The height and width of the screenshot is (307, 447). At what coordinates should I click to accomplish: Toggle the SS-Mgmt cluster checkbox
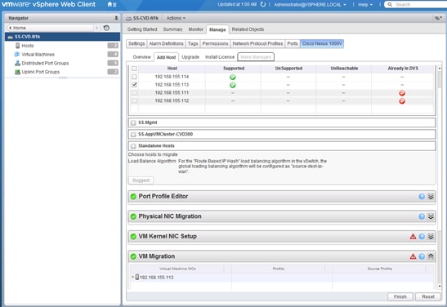coord(133,122)
